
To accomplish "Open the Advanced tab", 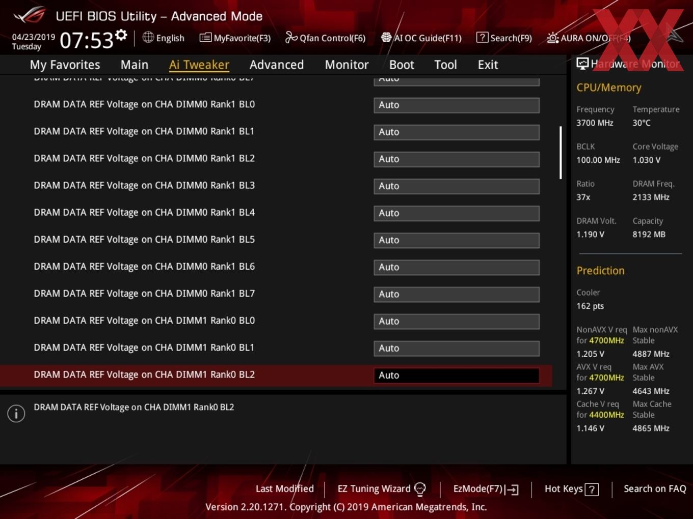I will (277, 65).
